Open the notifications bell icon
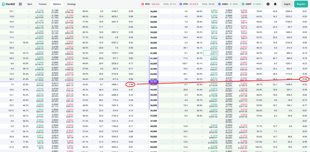310x152 pixels. point(275,4)
